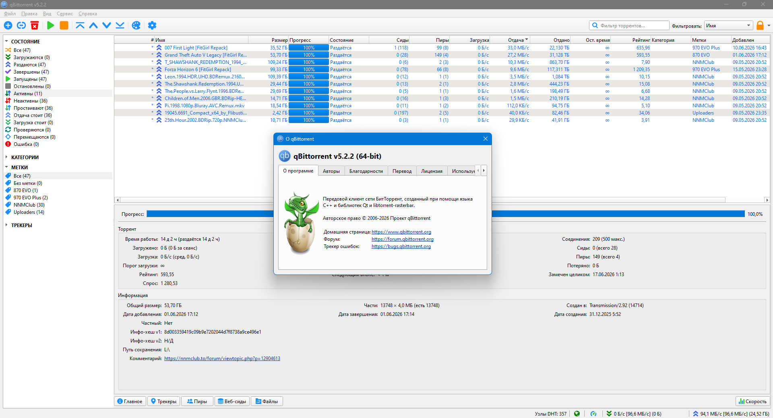Open the Вид menu
This screenshot has height=418, width=773.
[47, 14]
